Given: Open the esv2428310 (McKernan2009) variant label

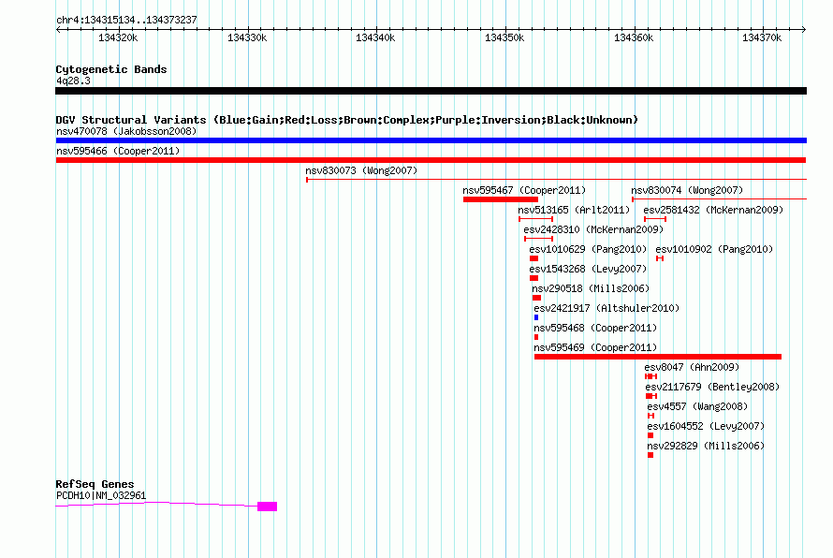Looking at the screenshot, I should pyautogui.click(x=593, y=229).
